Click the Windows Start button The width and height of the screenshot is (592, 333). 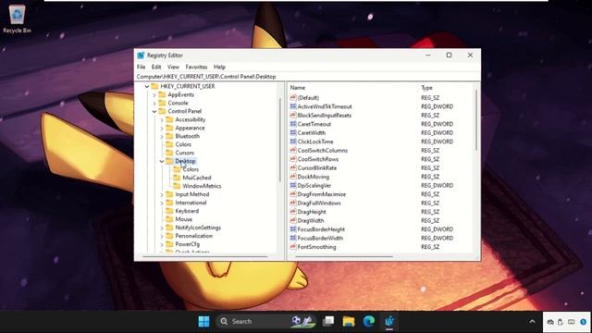click(203, 321)
